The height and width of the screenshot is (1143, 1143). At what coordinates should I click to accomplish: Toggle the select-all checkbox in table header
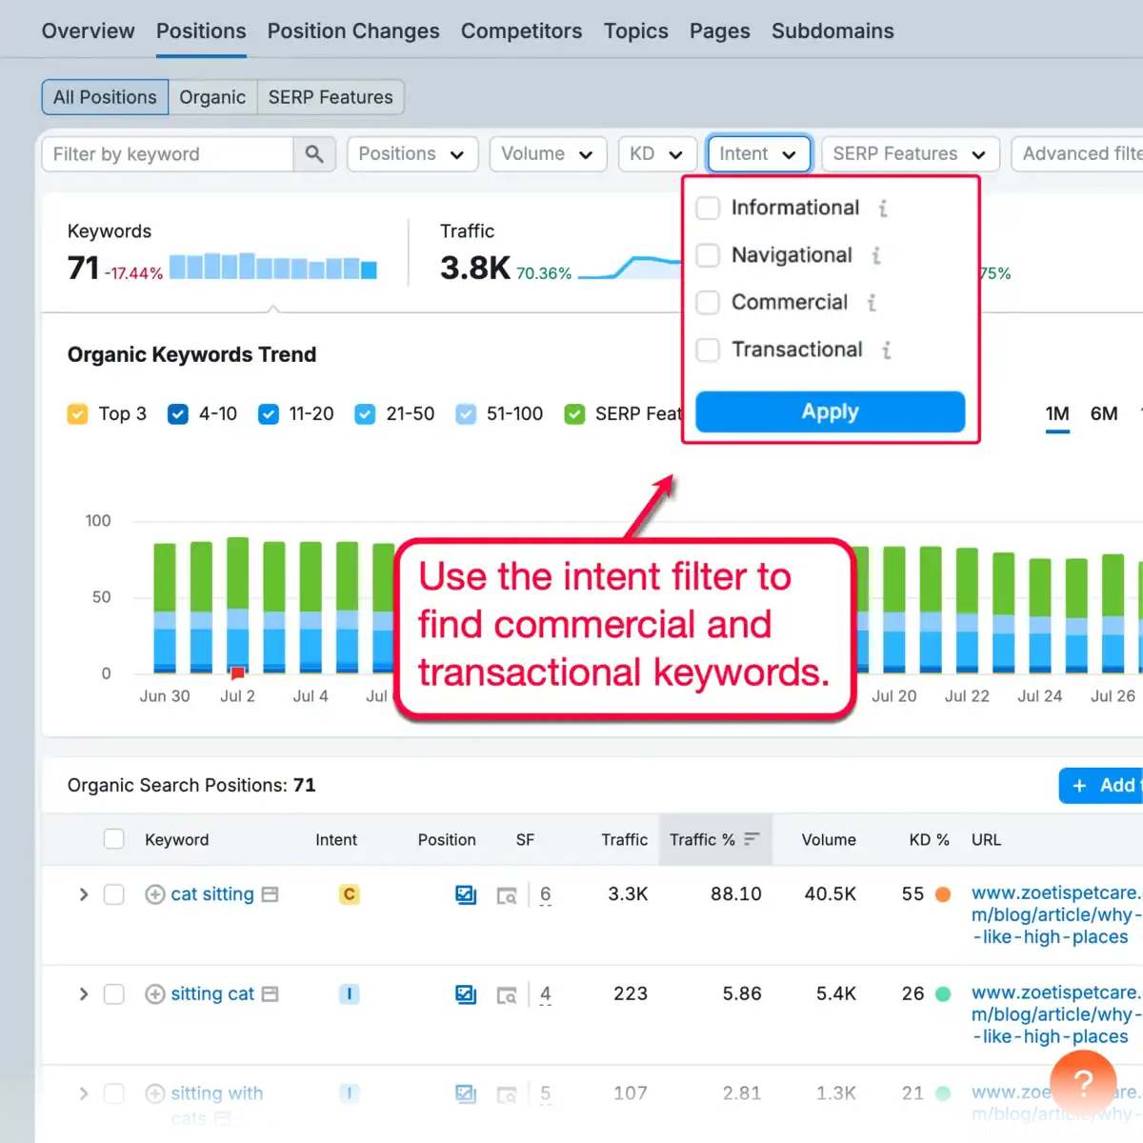tap(113, 839)
